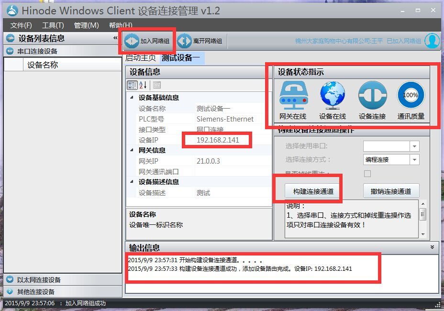Screen dimensions: 444x311
Task: Click the 设备IP value field 192.168.2.141
Action: (x=218, y=140)
